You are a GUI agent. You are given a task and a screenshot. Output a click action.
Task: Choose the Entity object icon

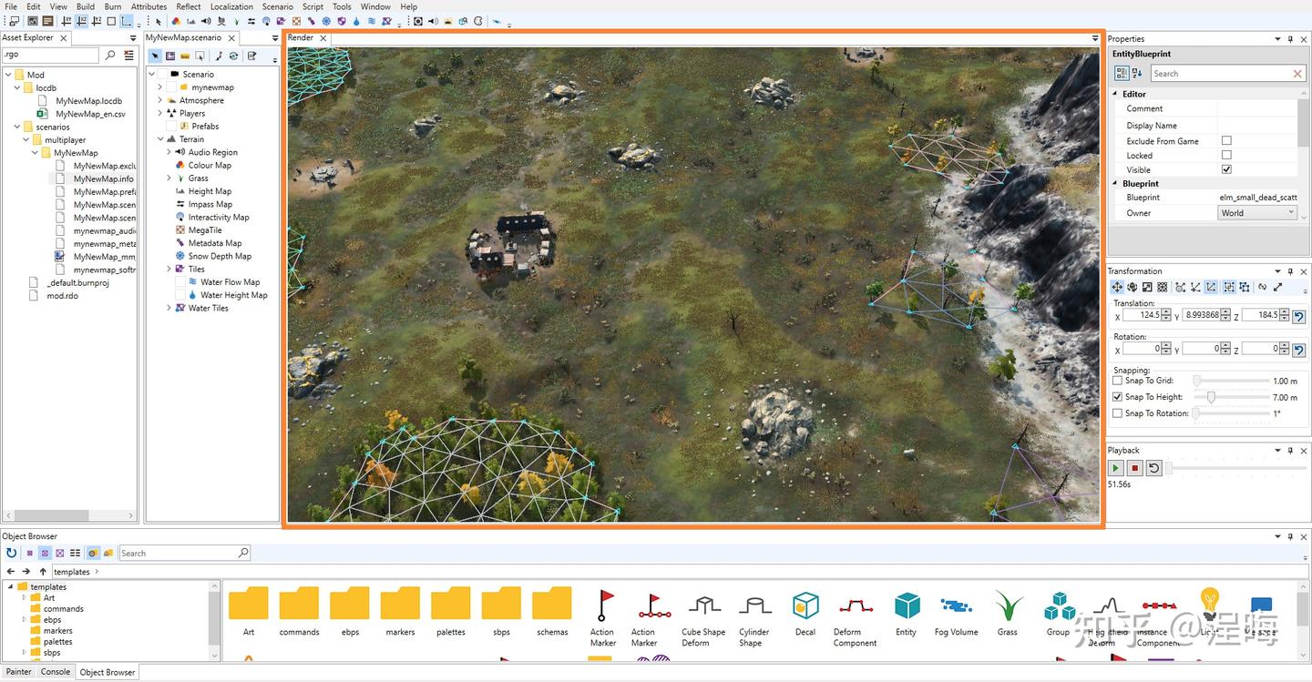coord(907,606)
